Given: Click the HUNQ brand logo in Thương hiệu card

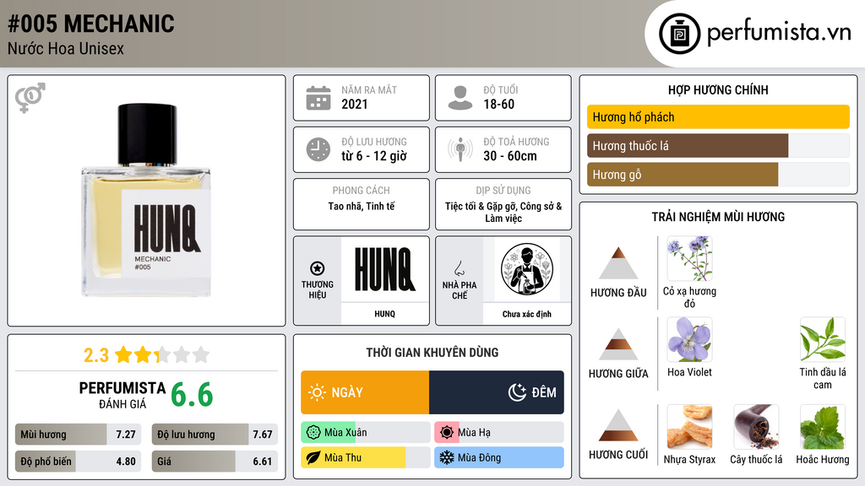Looking at the screenshot, I should point(384,269).
